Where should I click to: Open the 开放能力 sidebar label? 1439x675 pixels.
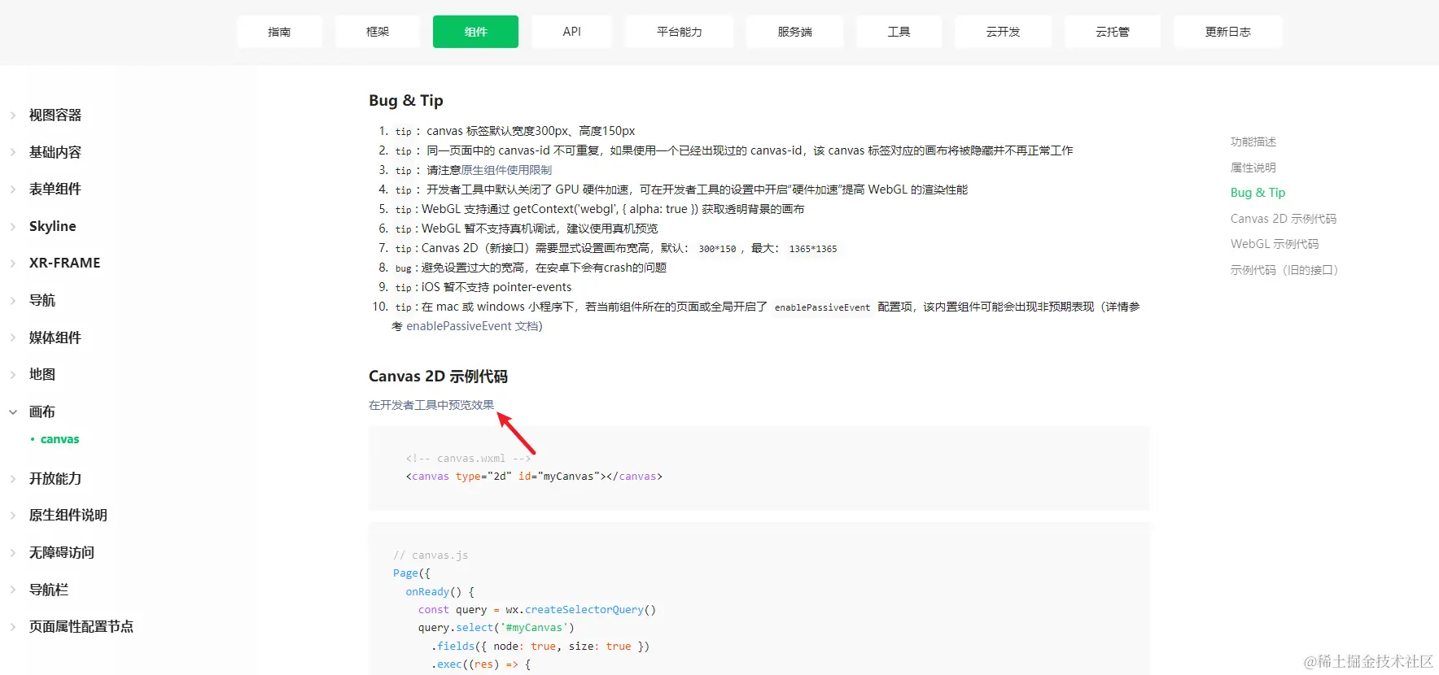point(55,479)
